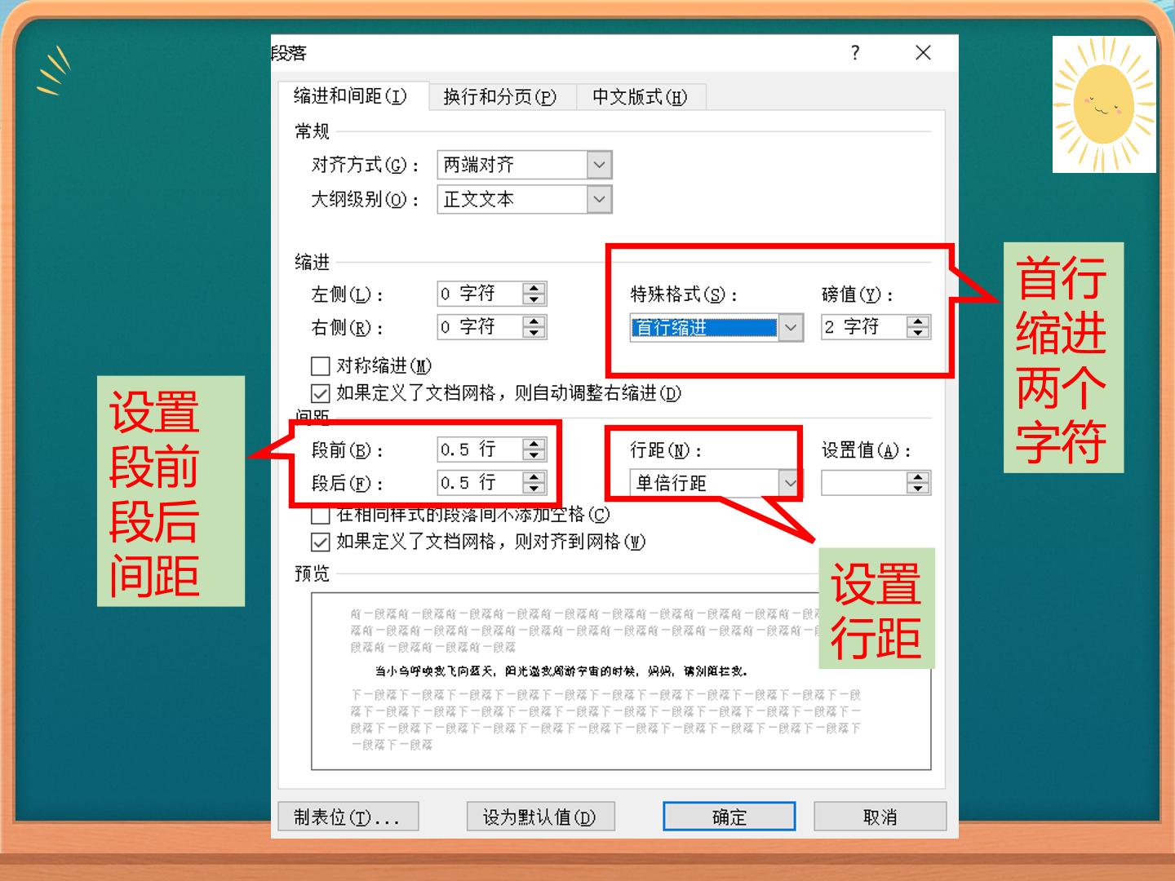Click the help question mark icon
Viewport: 1175px width, 881px height.
tap(854, 53)
